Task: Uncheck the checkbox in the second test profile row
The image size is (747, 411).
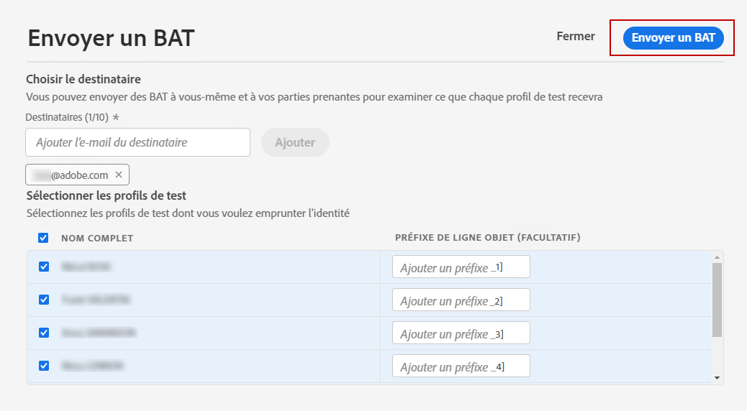Action: (x=43, y=300)
